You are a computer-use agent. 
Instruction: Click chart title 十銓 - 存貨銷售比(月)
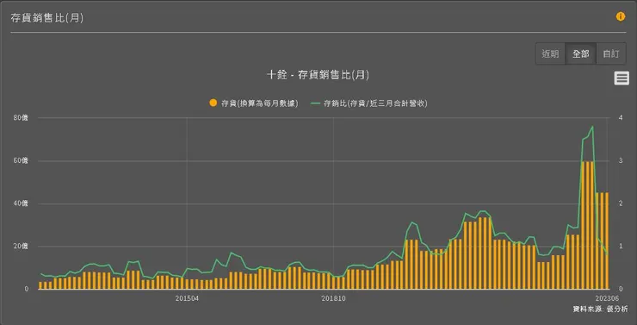coord(318,75)
